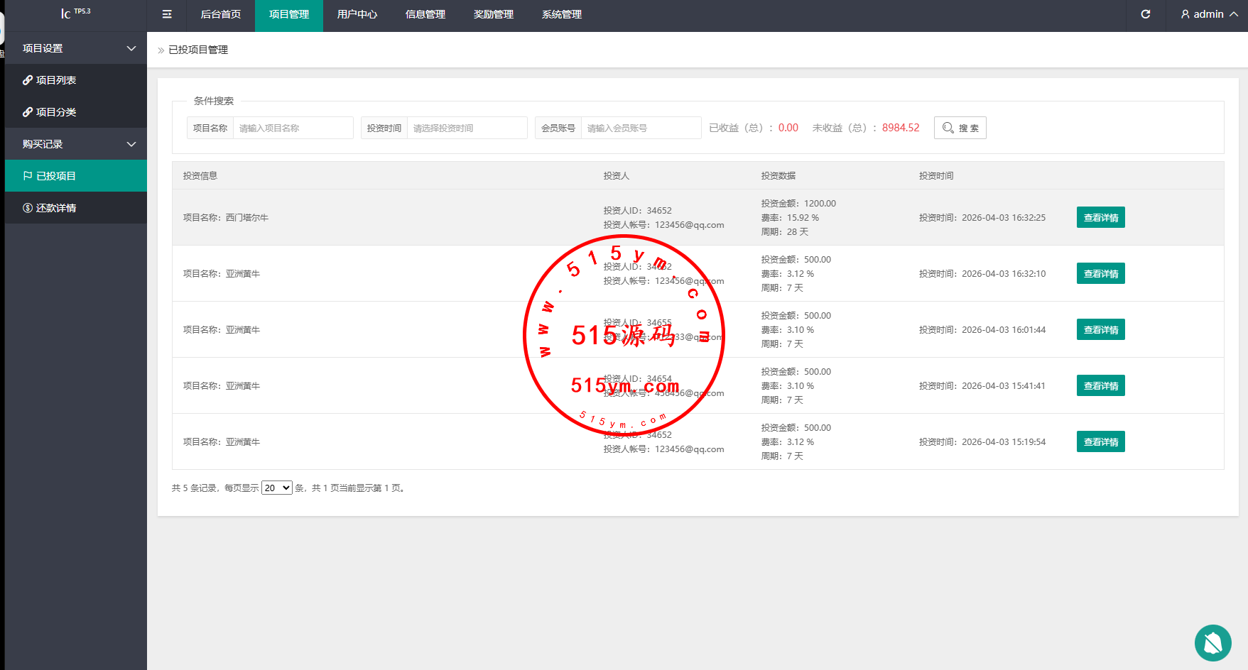The width and height of the screenshot is (1248, 670).
Task: Click the 投资时间 date picker field
Action: [467, 128]
